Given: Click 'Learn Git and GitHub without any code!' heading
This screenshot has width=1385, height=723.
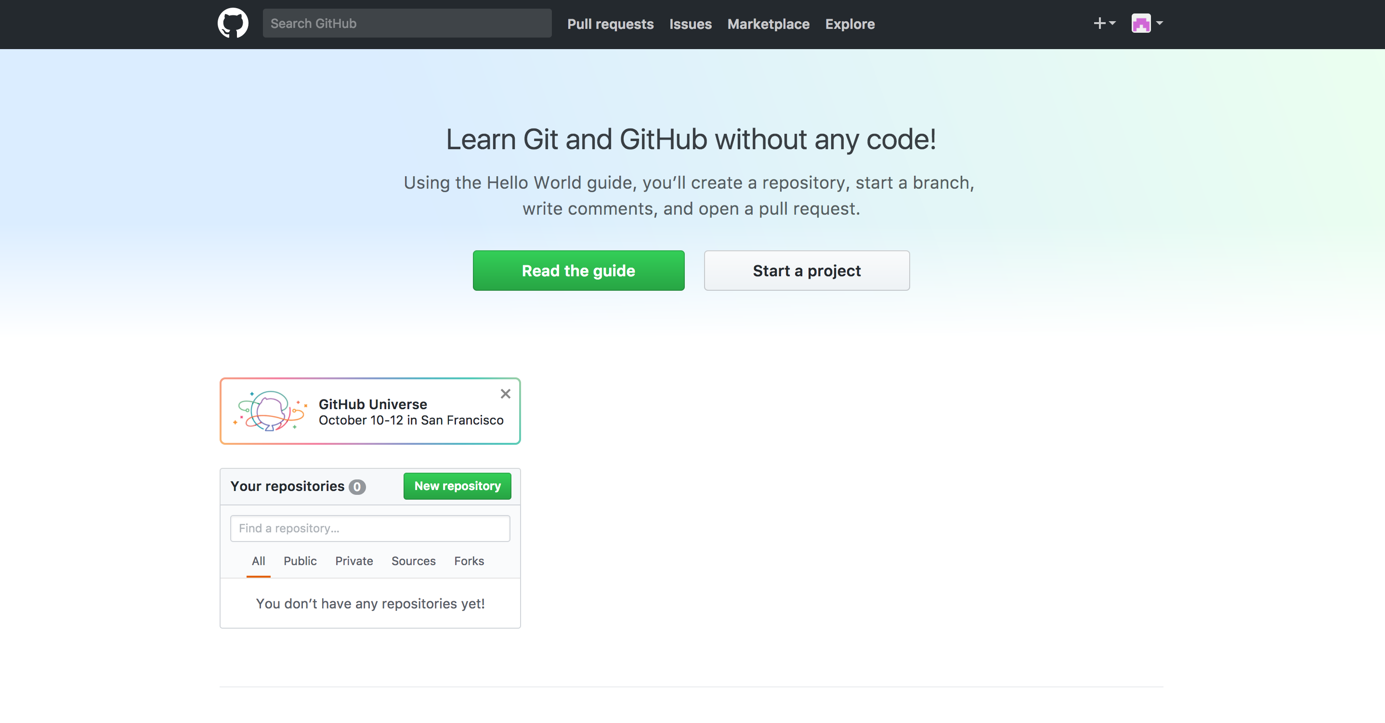Looking at the screenshot, I should pyautogui.click(x=691, y=139).
